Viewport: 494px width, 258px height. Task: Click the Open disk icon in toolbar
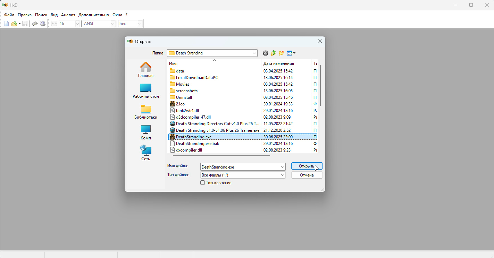tap(43, 24)
